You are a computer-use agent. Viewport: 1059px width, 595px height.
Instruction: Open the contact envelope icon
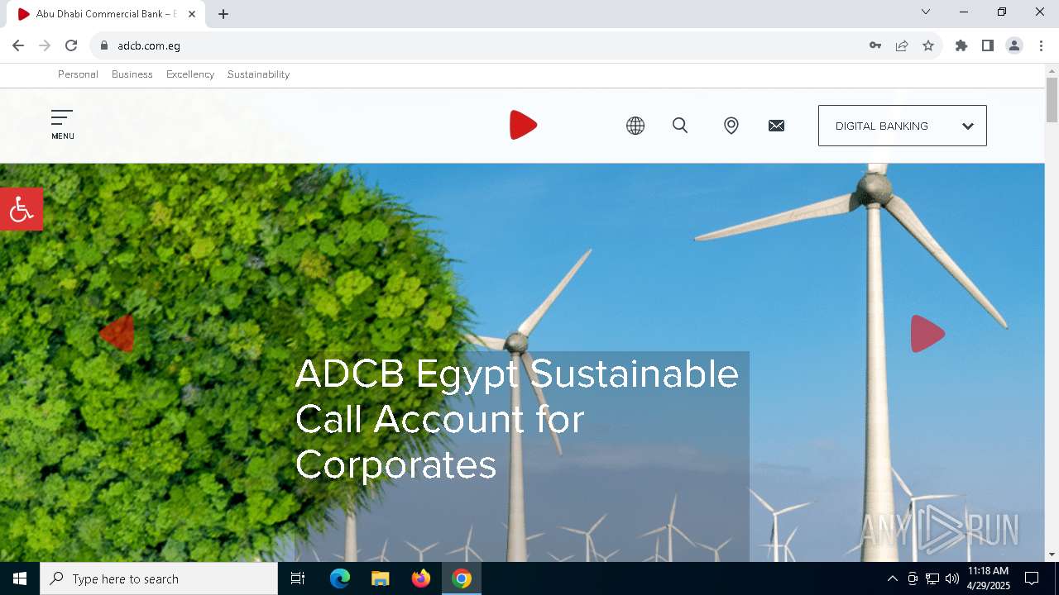point(776,126)
